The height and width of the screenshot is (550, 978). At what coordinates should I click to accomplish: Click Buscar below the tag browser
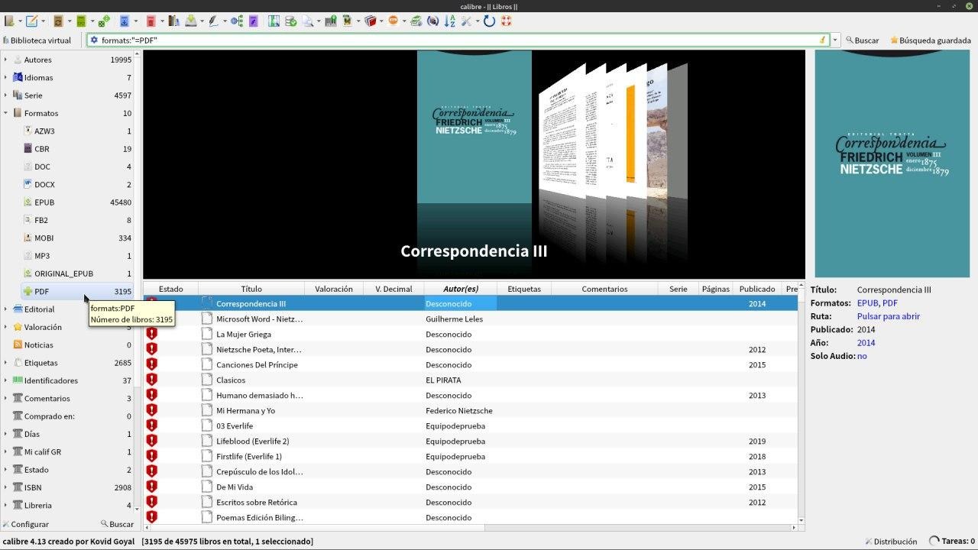tap(117, 524)
